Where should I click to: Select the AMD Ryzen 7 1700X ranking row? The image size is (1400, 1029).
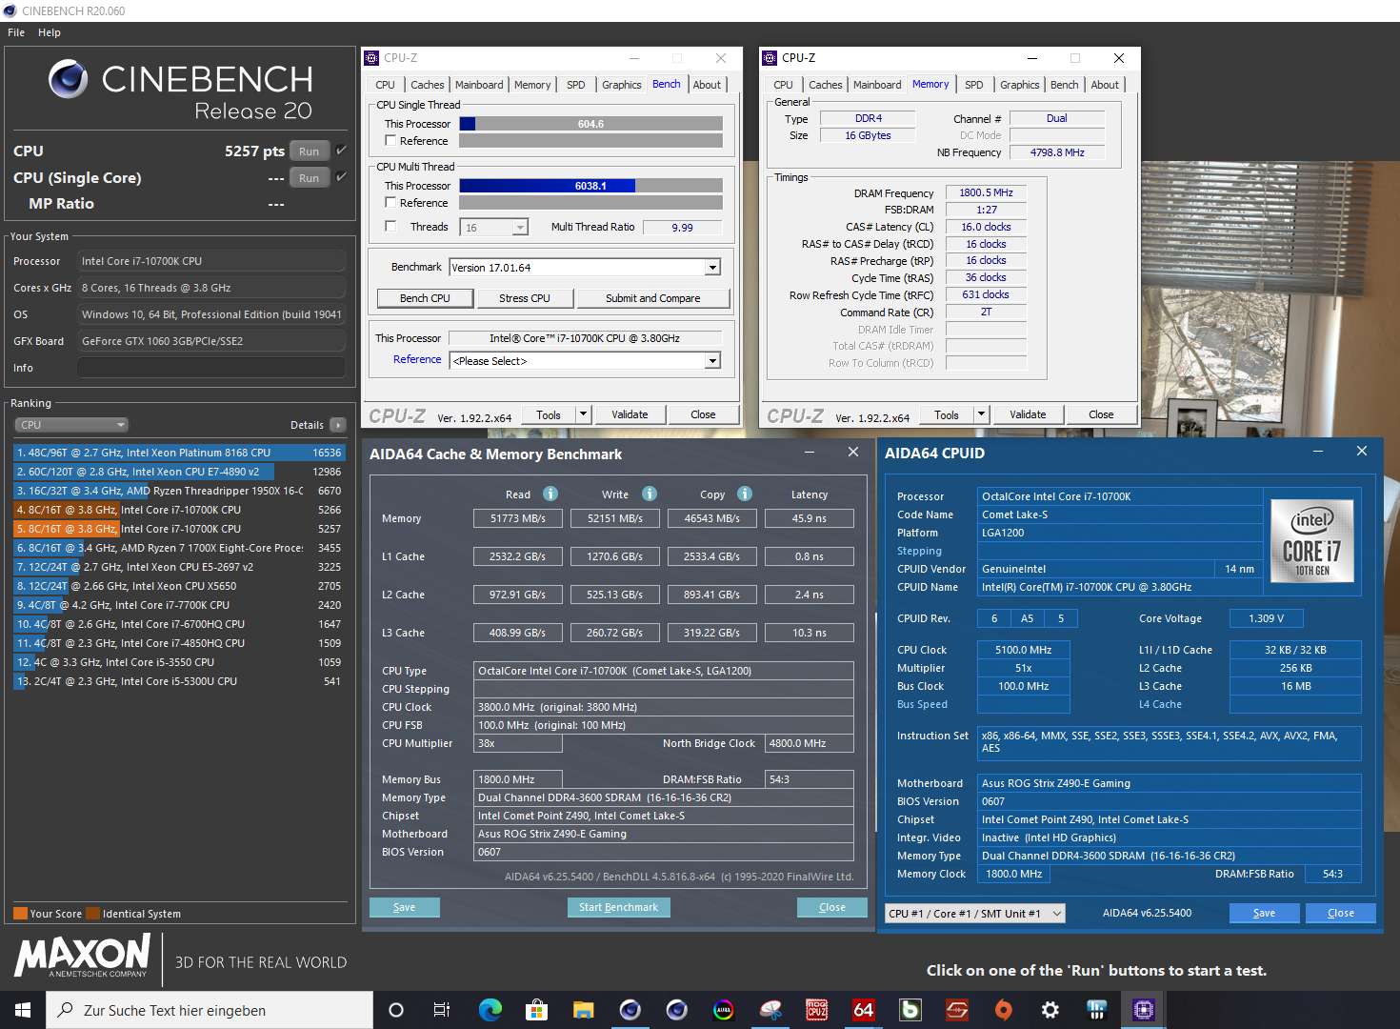179,548
